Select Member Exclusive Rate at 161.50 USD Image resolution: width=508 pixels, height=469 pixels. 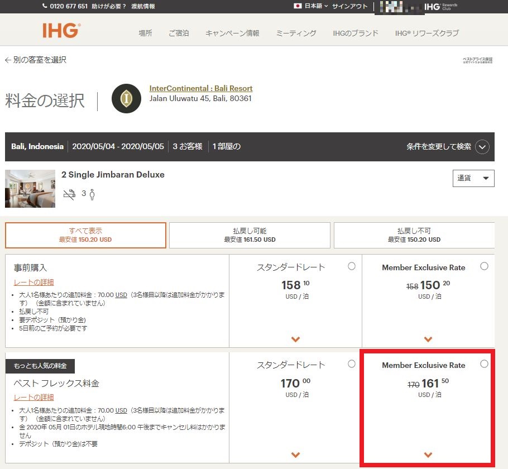click(x=484, y=364)
